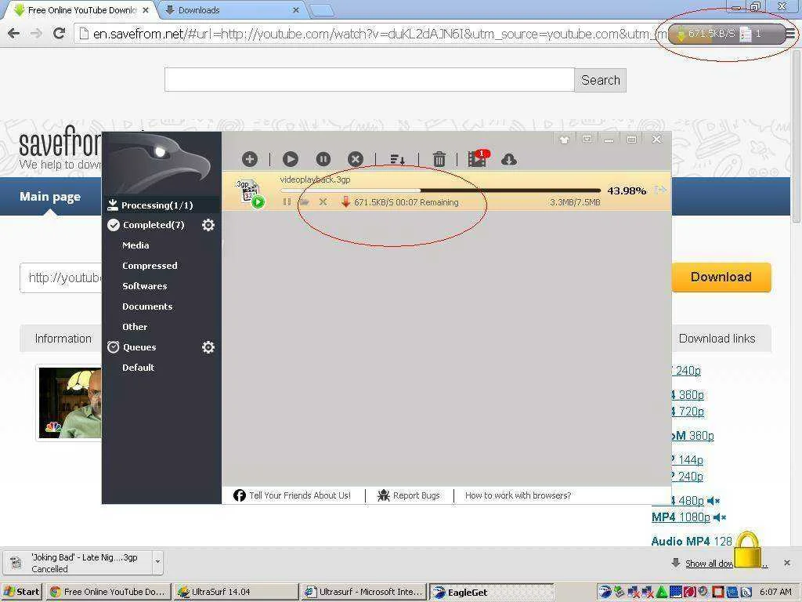The height and width of the screenshot is (602, 802).
Task: Click the golden padlock icon
Action: 748,549
